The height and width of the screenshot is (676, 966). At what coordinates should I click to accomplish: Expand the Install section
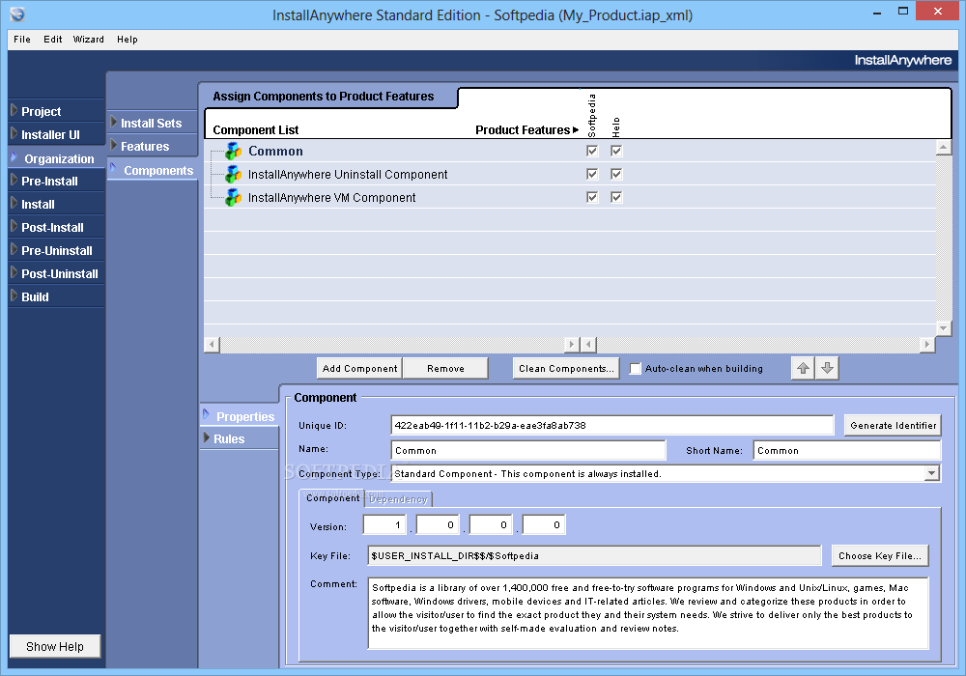[56, 205]
